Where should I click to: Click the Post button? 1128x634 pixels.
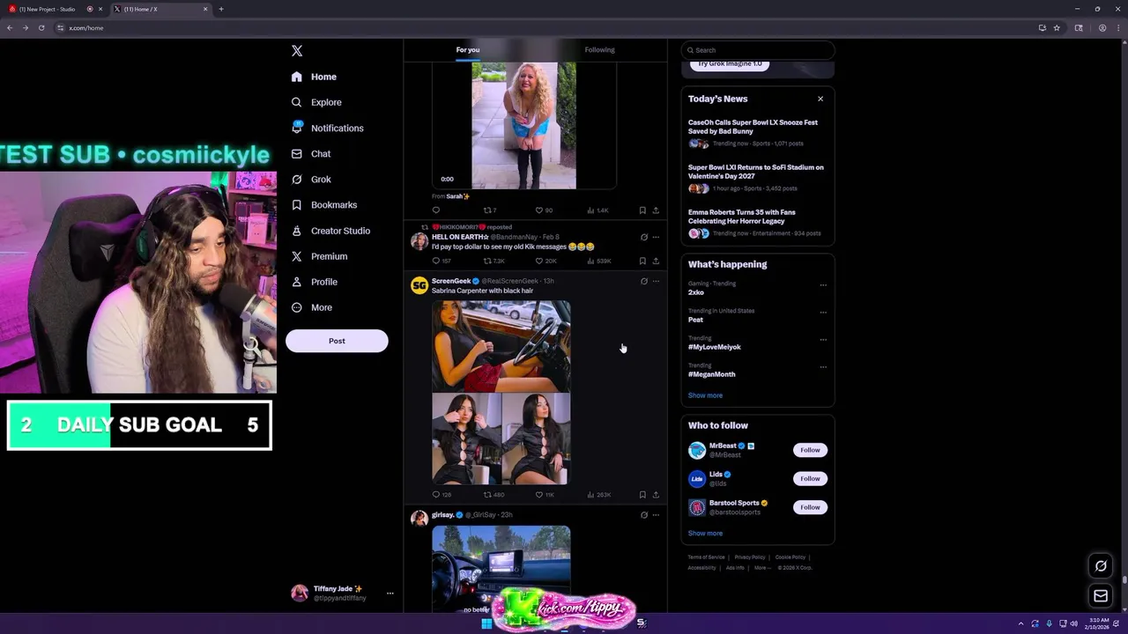tap(337, 341)
